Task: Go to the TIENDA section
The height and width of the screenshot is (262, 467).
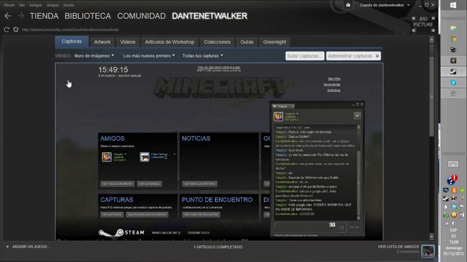Action: [44, 16]
